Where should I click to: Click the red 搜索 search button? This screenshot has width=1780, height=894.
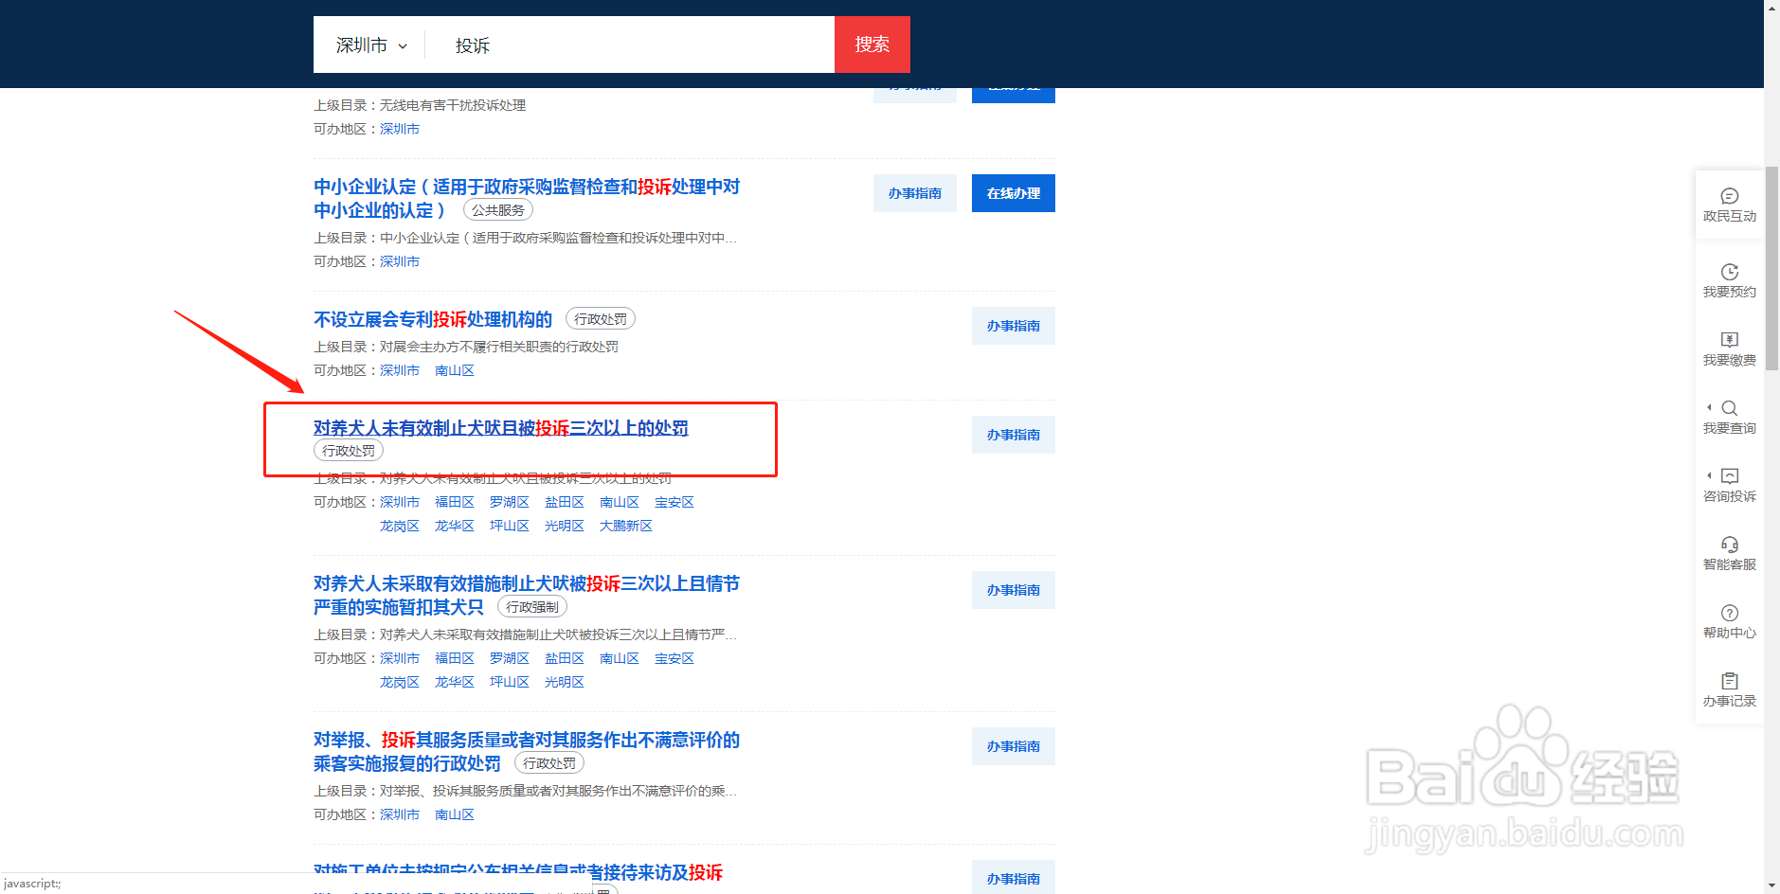point(872,45)
